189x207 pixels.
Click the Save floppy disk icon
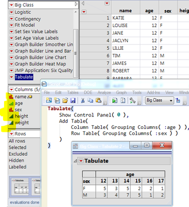[73, 100]
